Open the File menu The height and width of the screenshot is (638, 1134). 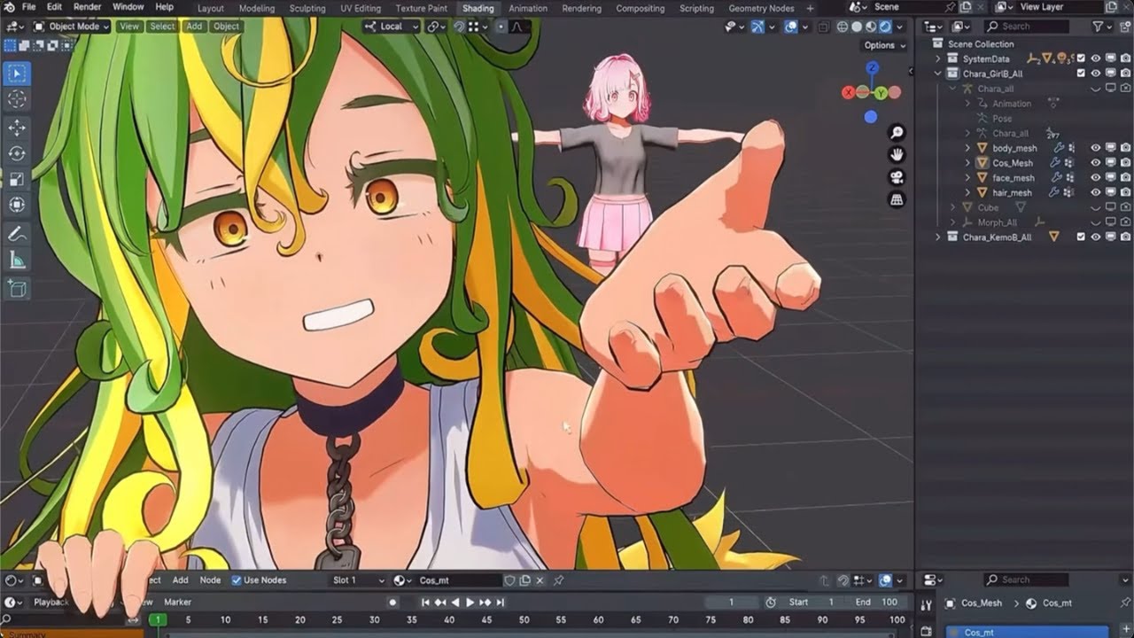[x=28, y=7]
